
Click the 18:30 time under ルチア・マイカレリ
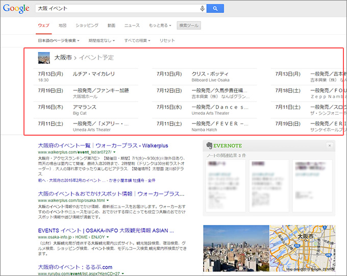[43, 80]
